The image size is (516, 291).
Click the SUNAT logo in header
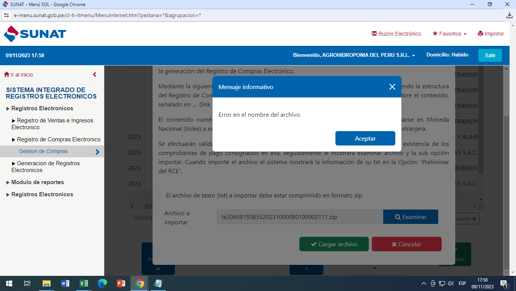point(35,34)
